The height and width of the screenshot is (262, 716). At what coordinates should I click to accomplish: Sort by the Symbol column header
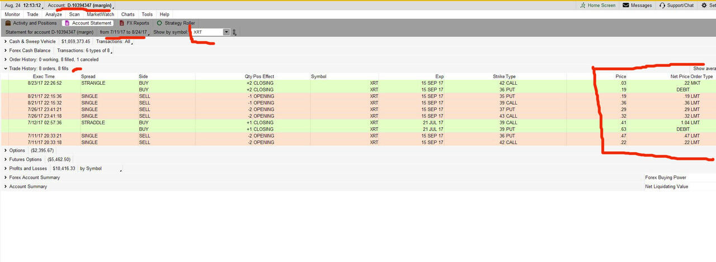318,76
